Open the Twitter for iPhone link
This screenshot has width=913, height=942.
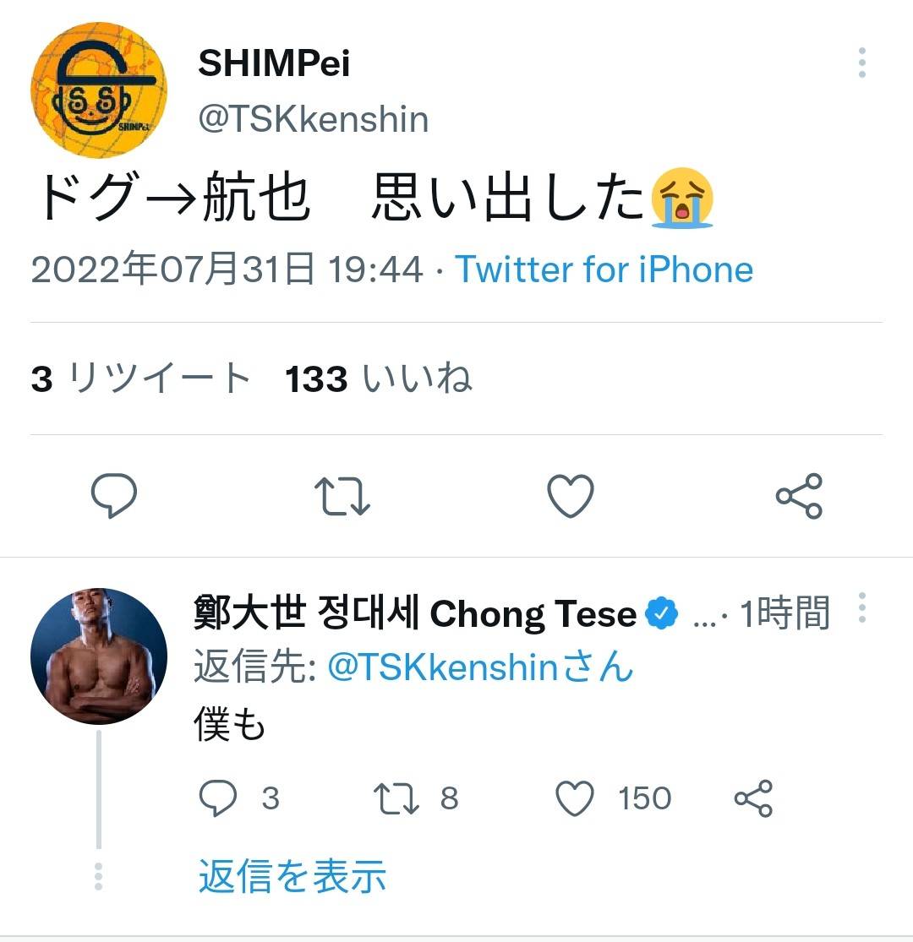click(x=604, y=270)
